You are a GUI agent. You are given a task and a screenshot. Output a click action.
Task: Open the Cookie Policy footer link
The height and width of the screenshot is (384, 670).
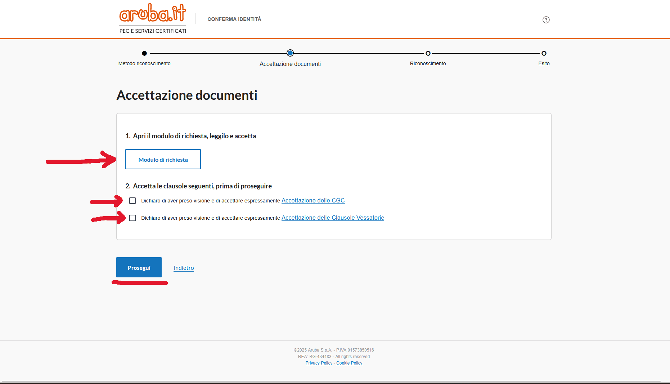tap(349, 363)
